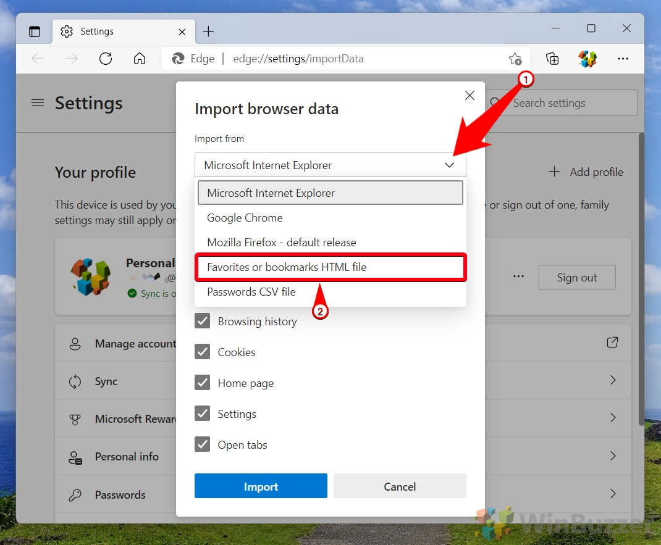Uncheck the Cookies checkbox
Screen dimensions: 661x545
click(x=203, y=352)
